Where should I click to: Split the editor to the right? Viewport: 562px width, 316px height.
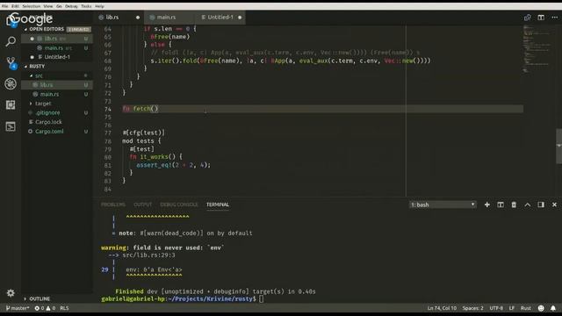point(541,18)
